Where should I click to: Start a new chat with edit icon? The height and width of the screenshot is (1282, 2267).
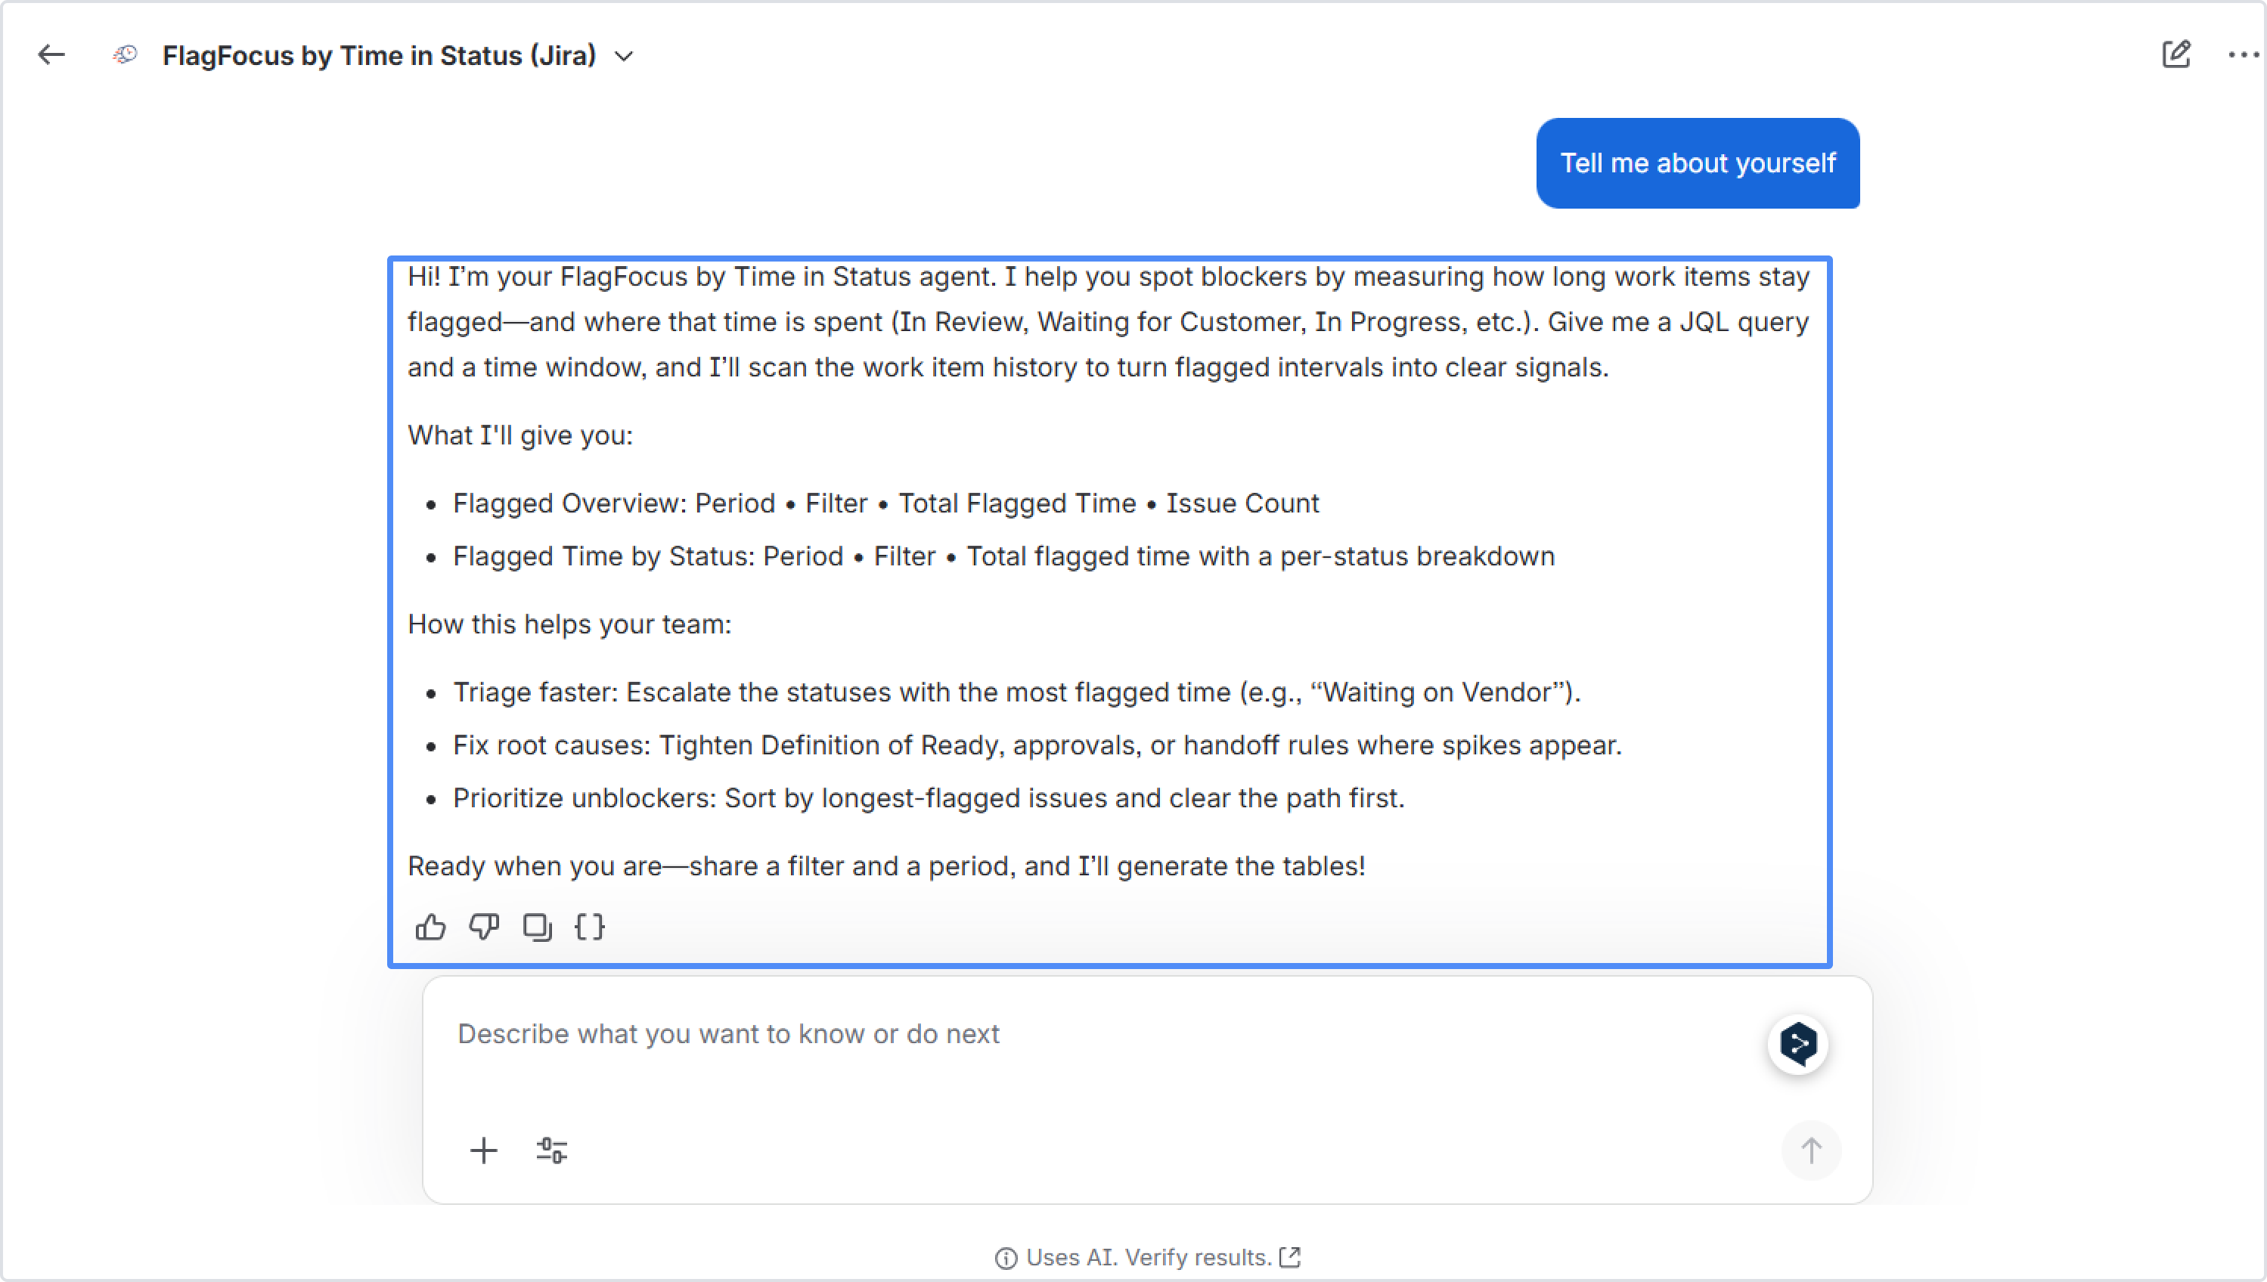2176,54
